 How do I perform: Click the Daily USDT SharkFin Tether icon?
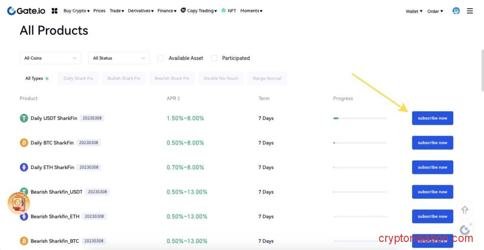click(x=24, y=118)
